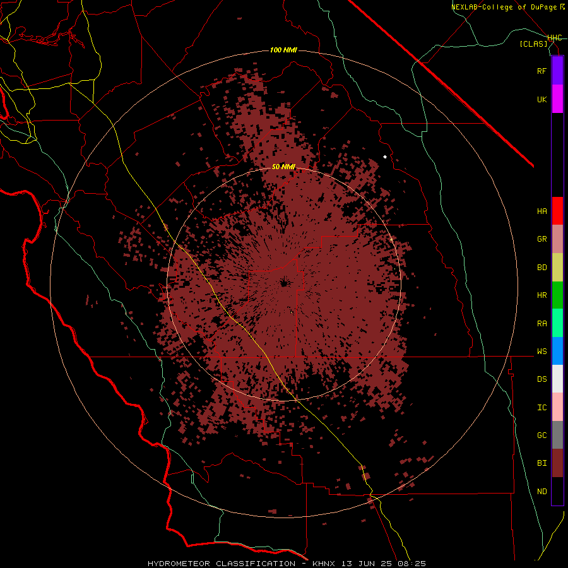Screen dimensions: 568x568
Task: Click the IC light pink legend swatch
Action: 557,407
